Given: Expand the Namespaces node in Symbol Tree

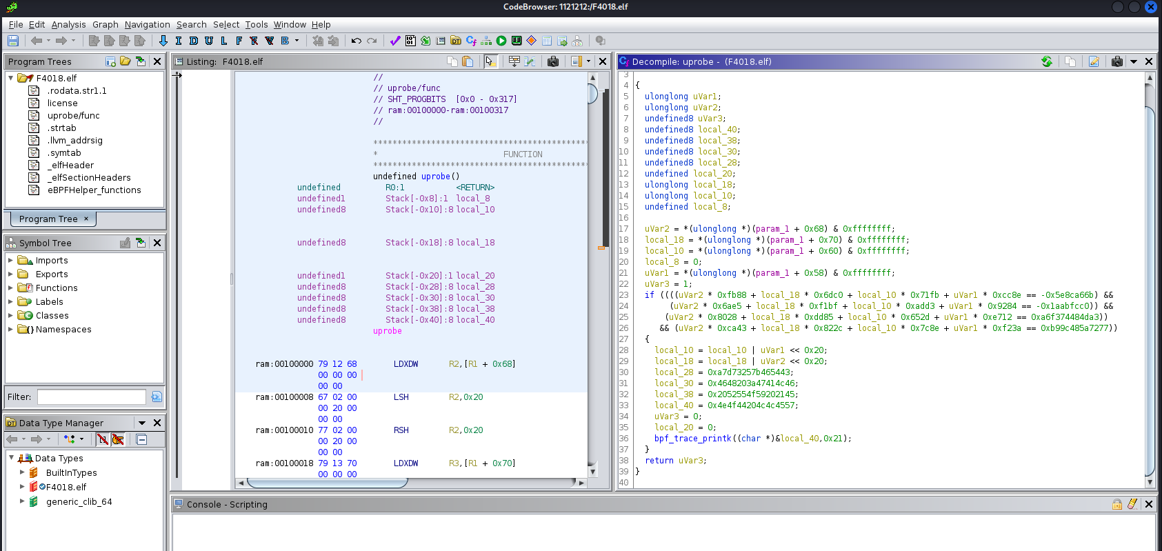Looking at the screenshot, I should coord(10,329).
